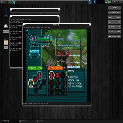Choose the yellow zigzag icon in Action List bottom row
Screen dimensions: 123x123
click(x=57, y=91)
